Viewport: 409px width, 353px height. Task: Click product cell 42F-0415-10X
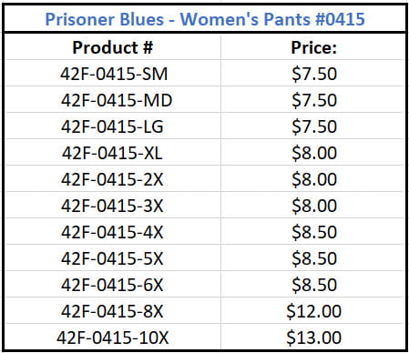[x=112, y=338]
